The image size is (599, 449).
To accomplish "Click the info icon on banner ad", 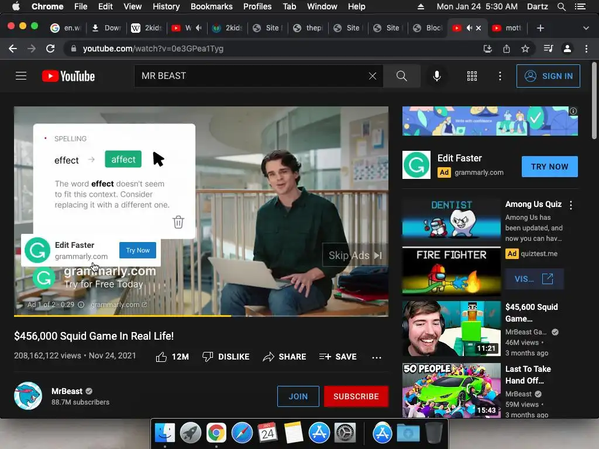I will pyautogui.click(x=573, y=111).
